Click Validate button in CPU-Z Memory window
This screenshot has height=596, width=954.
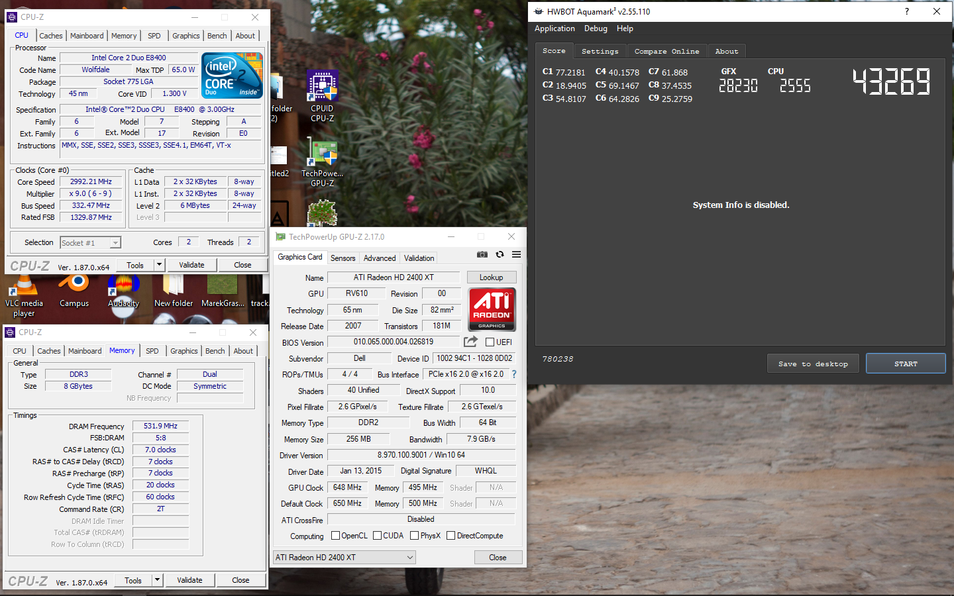click(x=189, y=580)
